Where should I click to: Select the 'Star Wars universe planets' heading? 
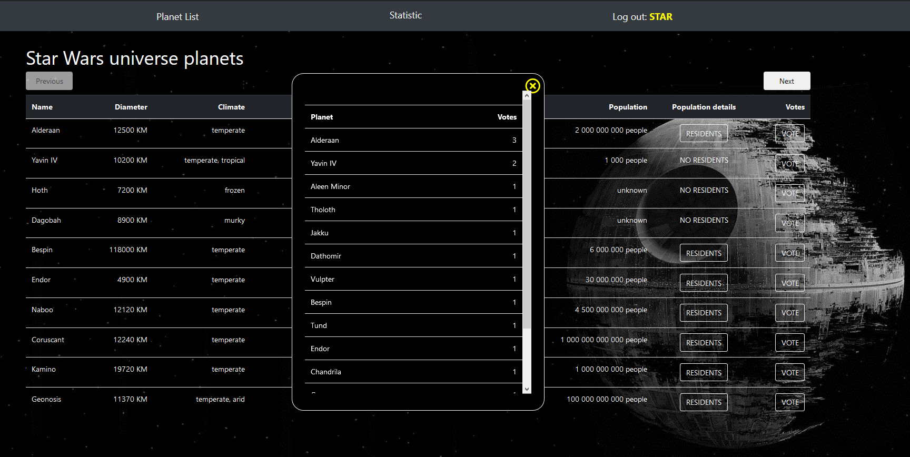pyautogui.click(x=135, y=58)
